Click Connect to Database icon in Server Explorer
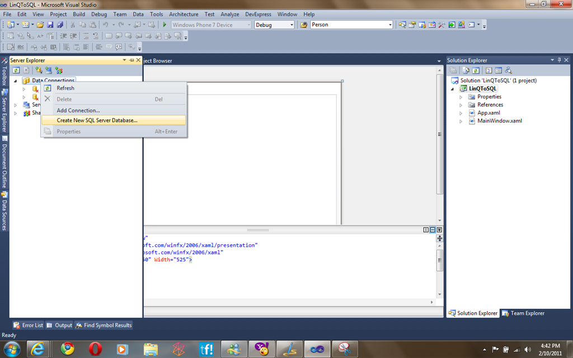Screen dimensions: 573x358 (x=39, y=70)
